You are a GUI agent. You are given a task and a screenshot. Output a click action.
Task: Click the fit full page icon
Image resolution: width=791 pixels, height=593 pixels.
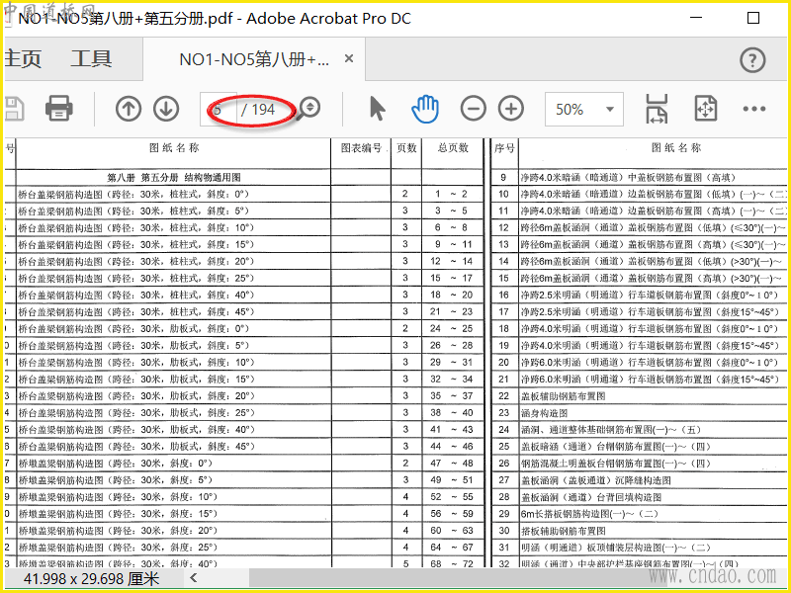coord(705,109)
